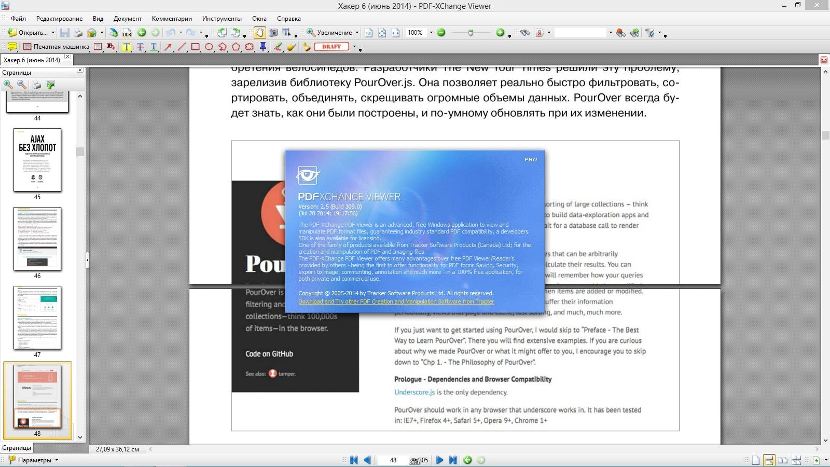Select the Oval shape tool
Image resolution: width=830 pixels, height=467 pixels.
(x=209, y=47)
